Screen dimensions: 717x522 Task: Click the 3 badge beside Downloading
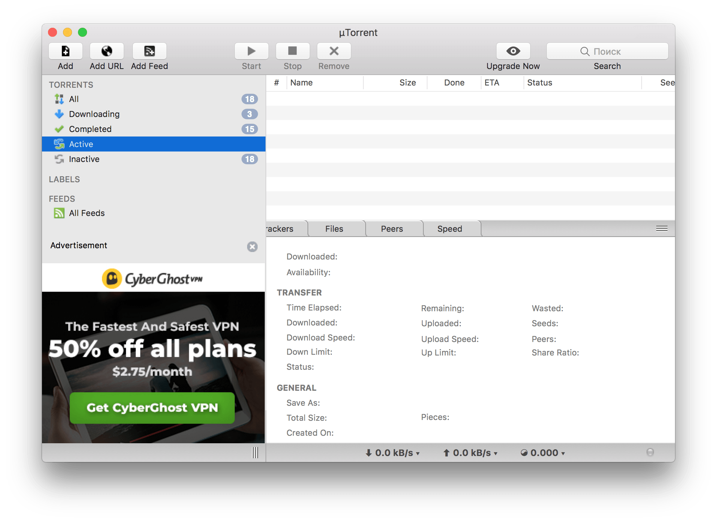coord(250,114)
